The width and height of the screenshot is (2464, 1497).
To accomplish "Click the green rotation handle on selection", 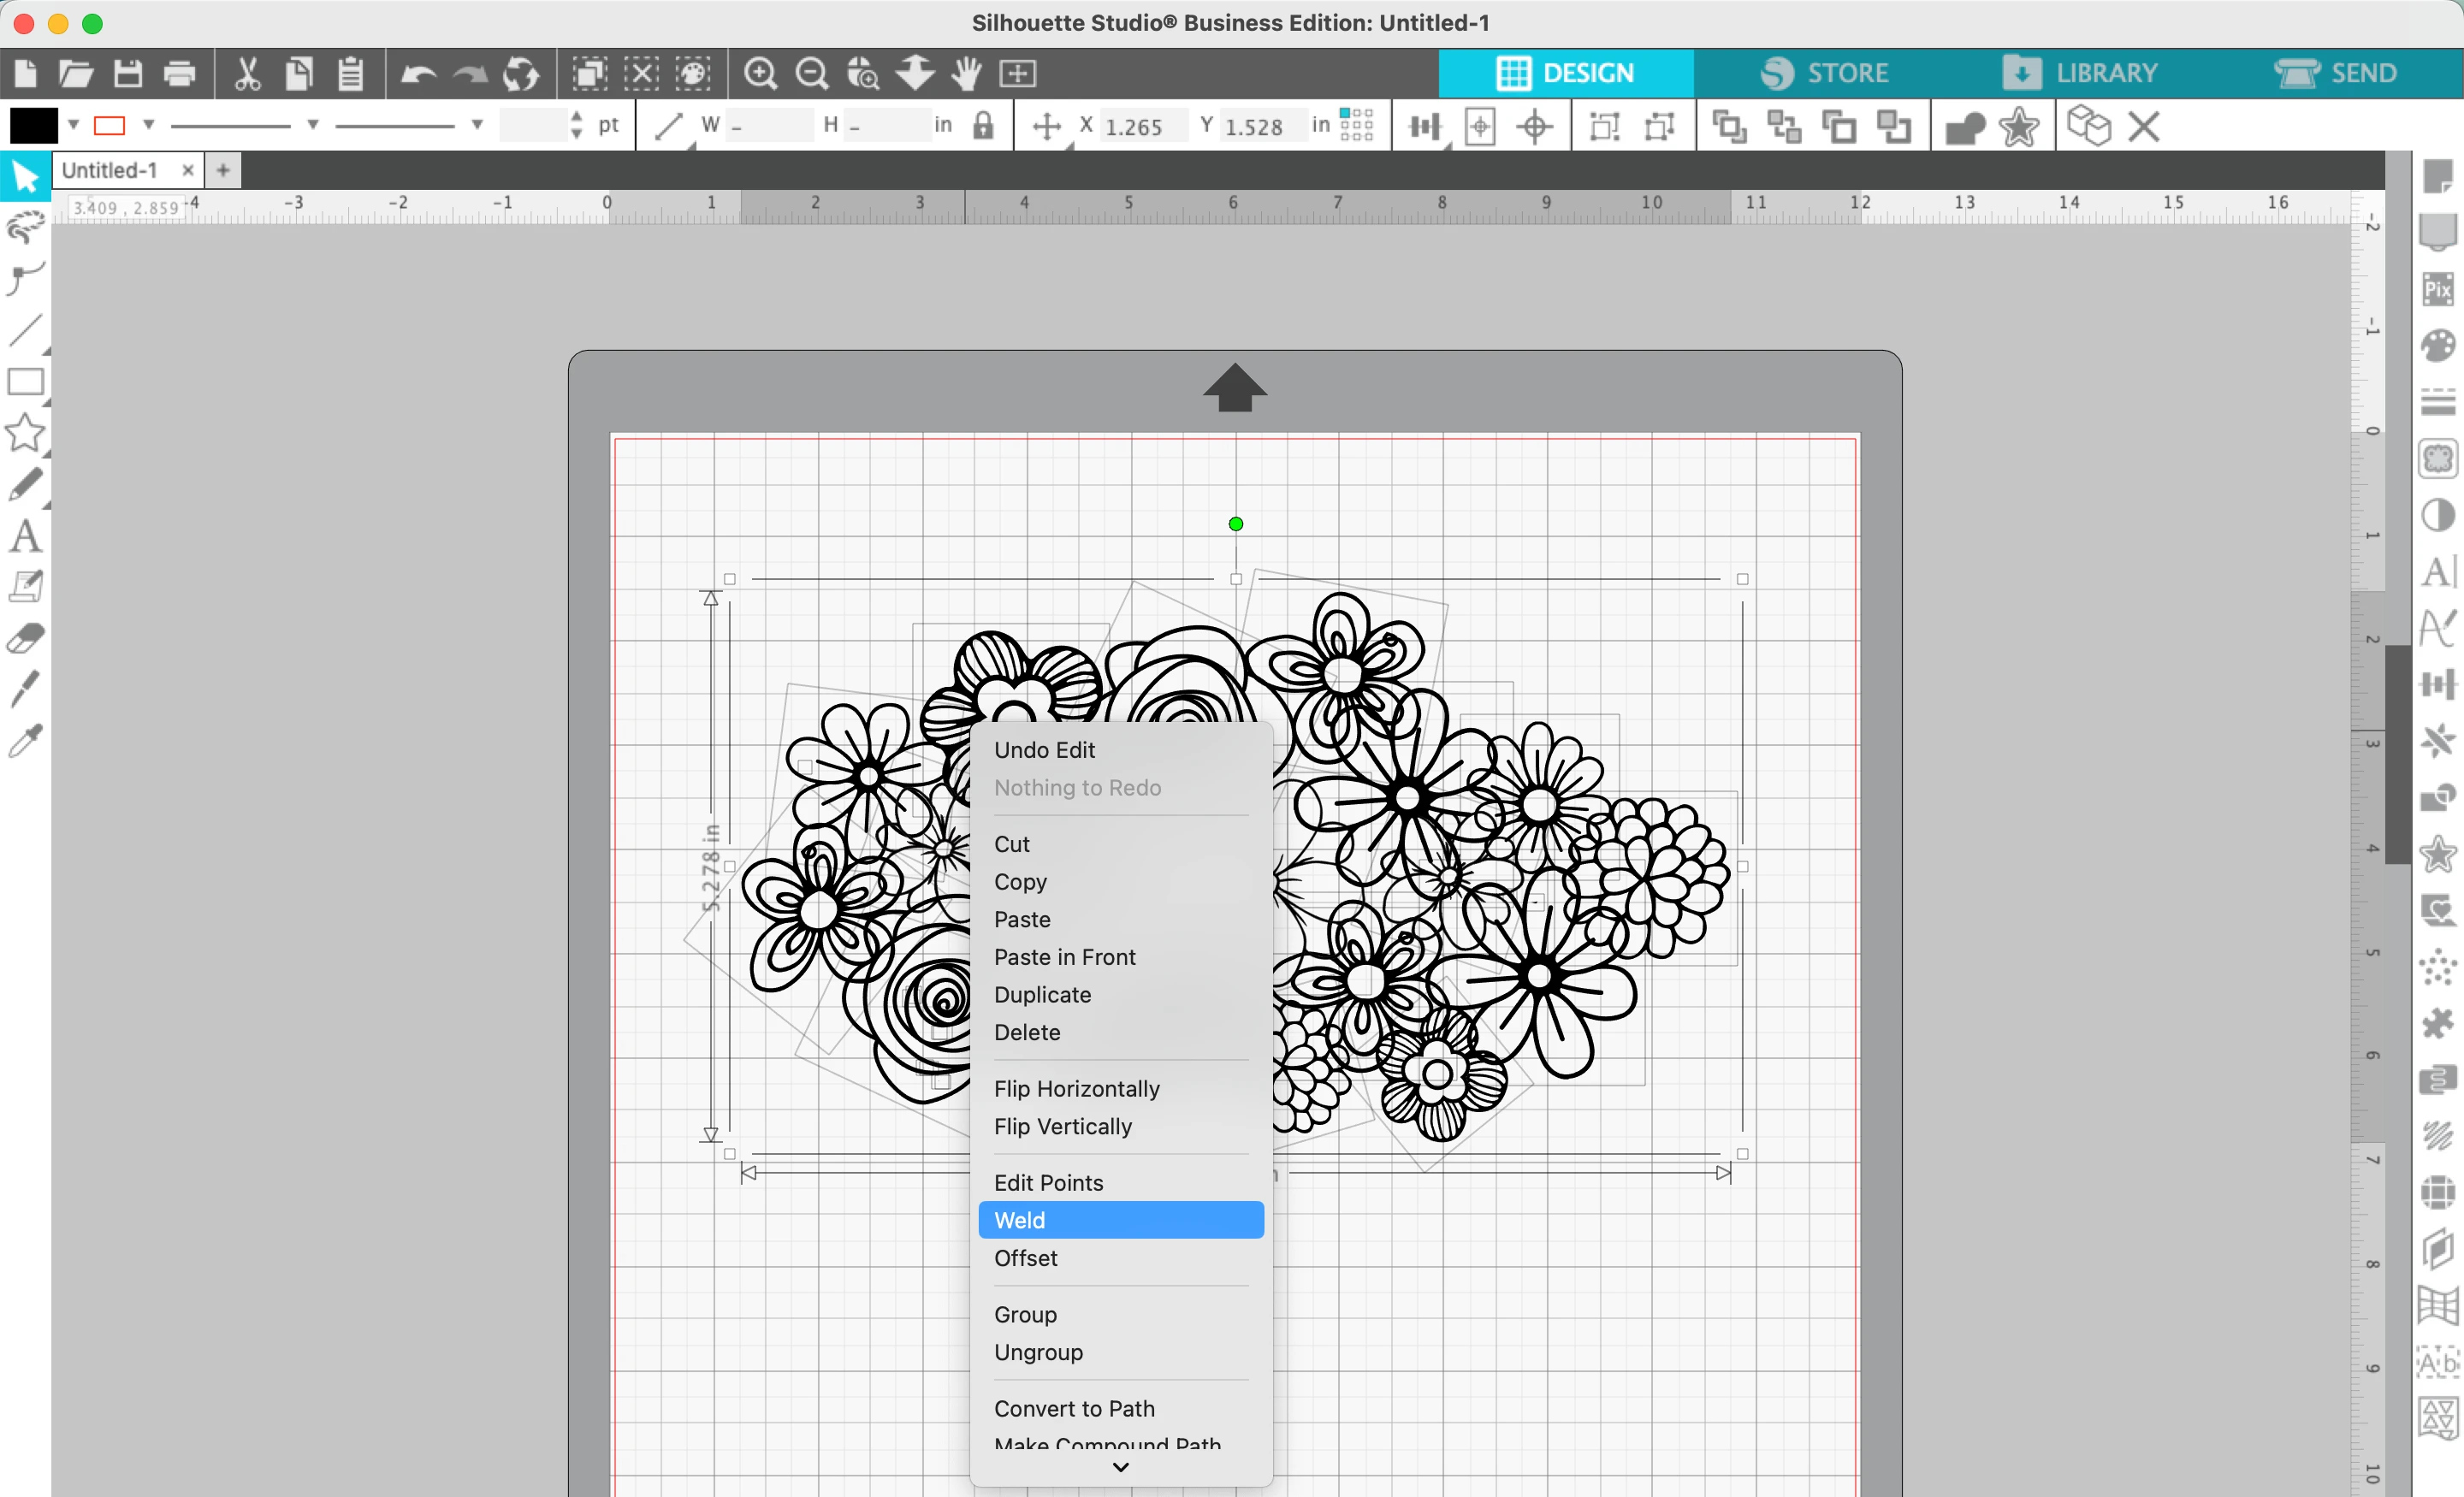I will [x=1236, y=524].
